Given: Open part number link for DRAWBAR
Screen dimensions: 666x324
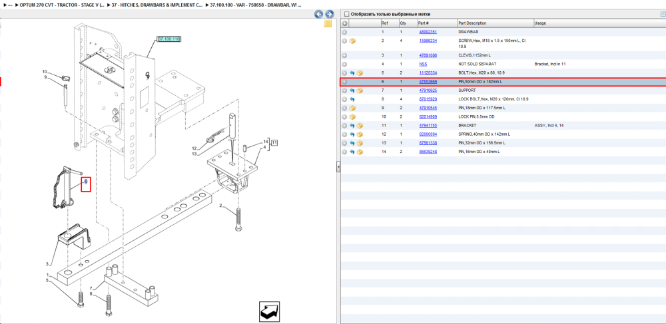Looking at the screenshot, I should 428,32.
